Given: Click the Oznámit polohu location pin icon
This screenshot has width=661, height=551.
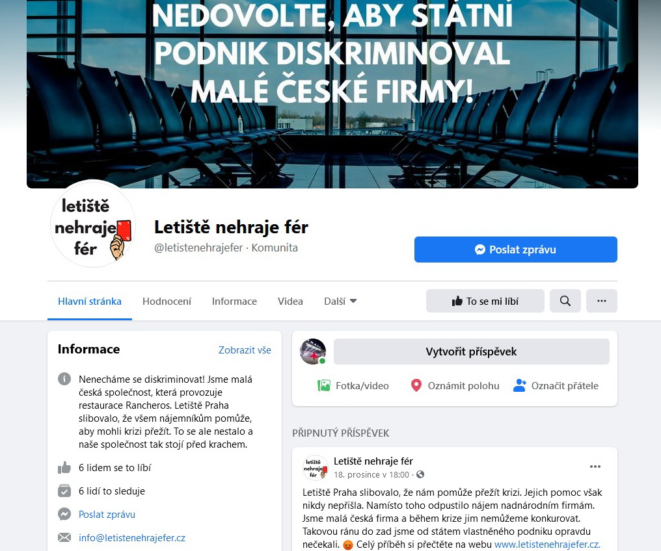Looking at the screenshot, I should (x=416, y=385).
